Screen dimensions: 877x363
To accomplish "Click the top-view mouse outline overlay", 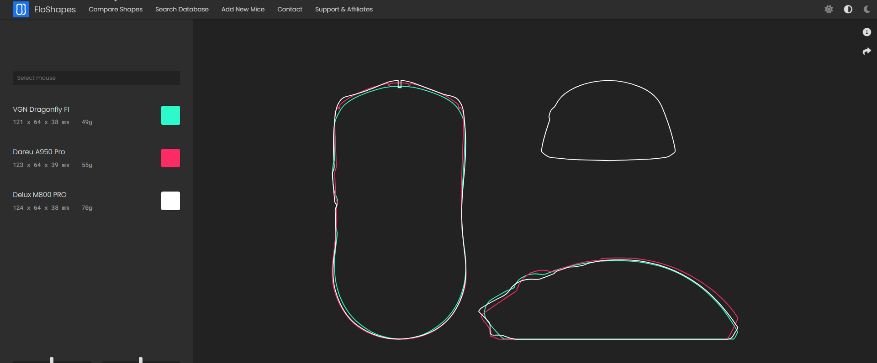I will [x=399, y=210].
